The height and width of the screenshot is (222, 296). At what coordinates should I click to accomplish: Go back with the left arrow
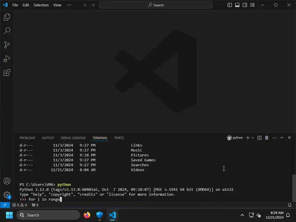[x=85, y=5]
